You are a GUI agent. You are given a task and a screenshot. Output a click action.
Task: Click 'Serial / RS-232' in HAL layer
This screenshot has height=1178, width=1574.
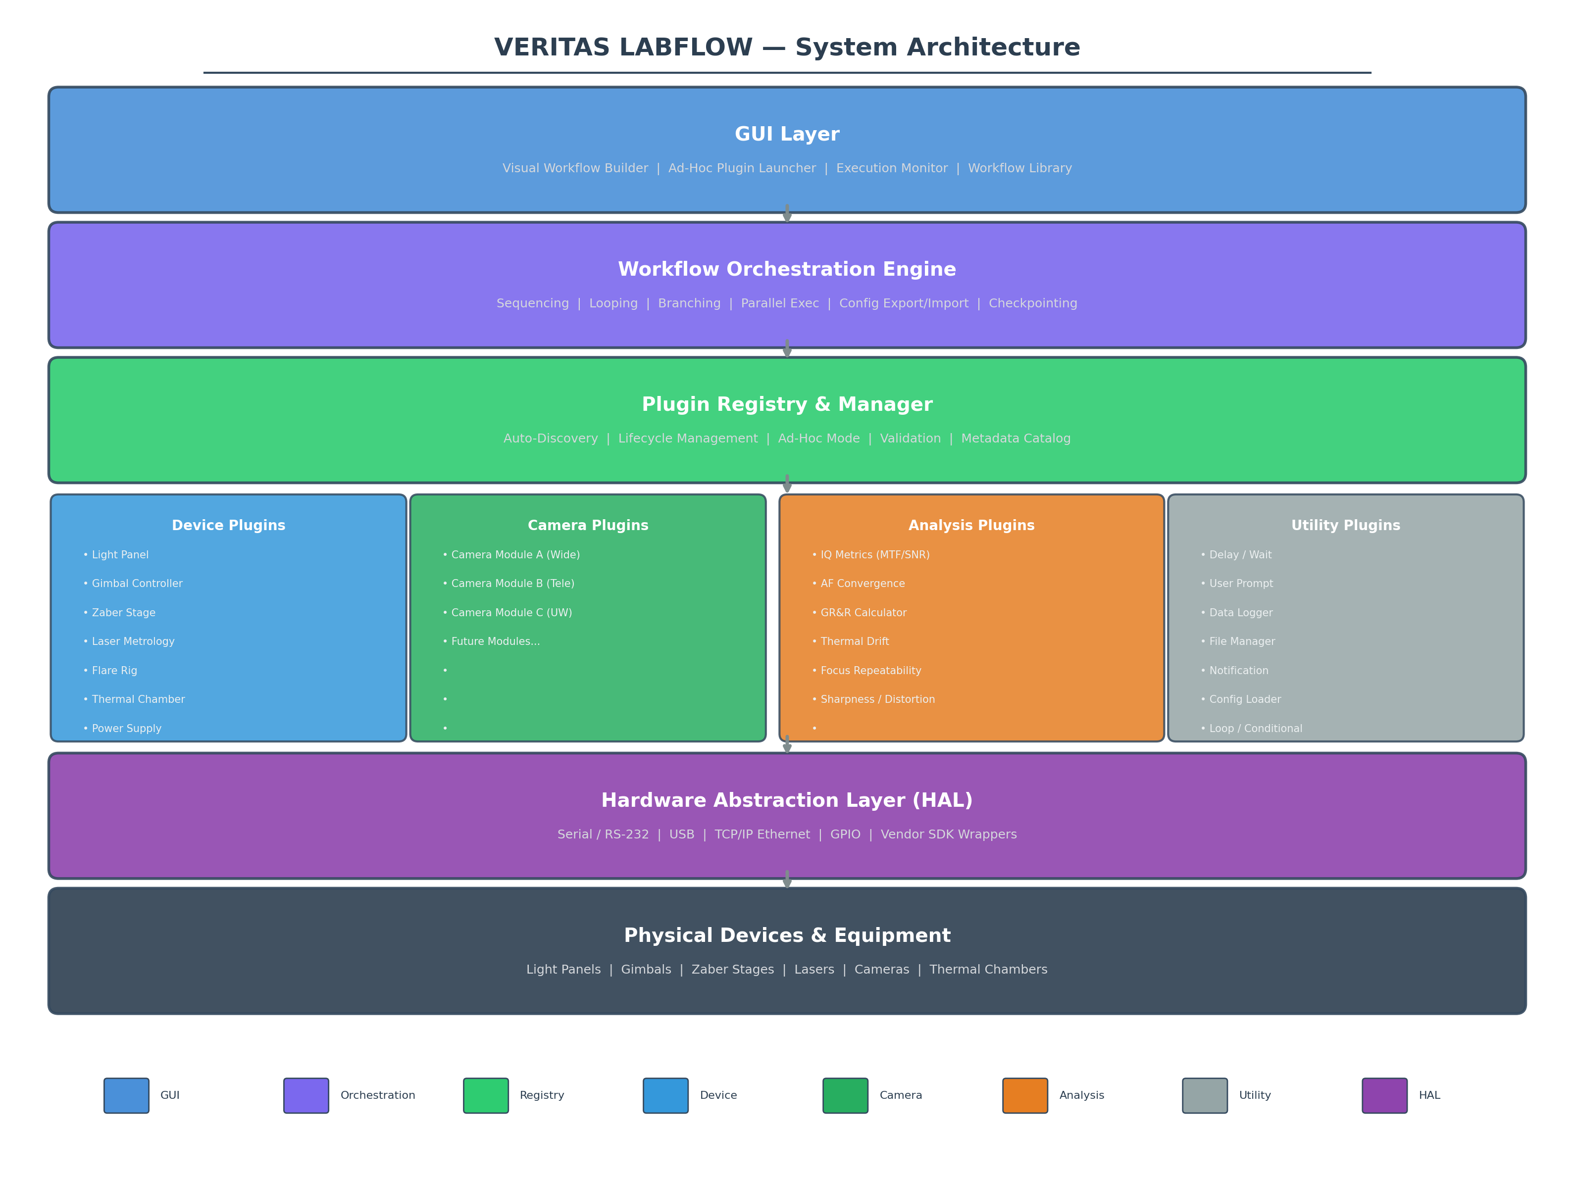pos(603,834)
